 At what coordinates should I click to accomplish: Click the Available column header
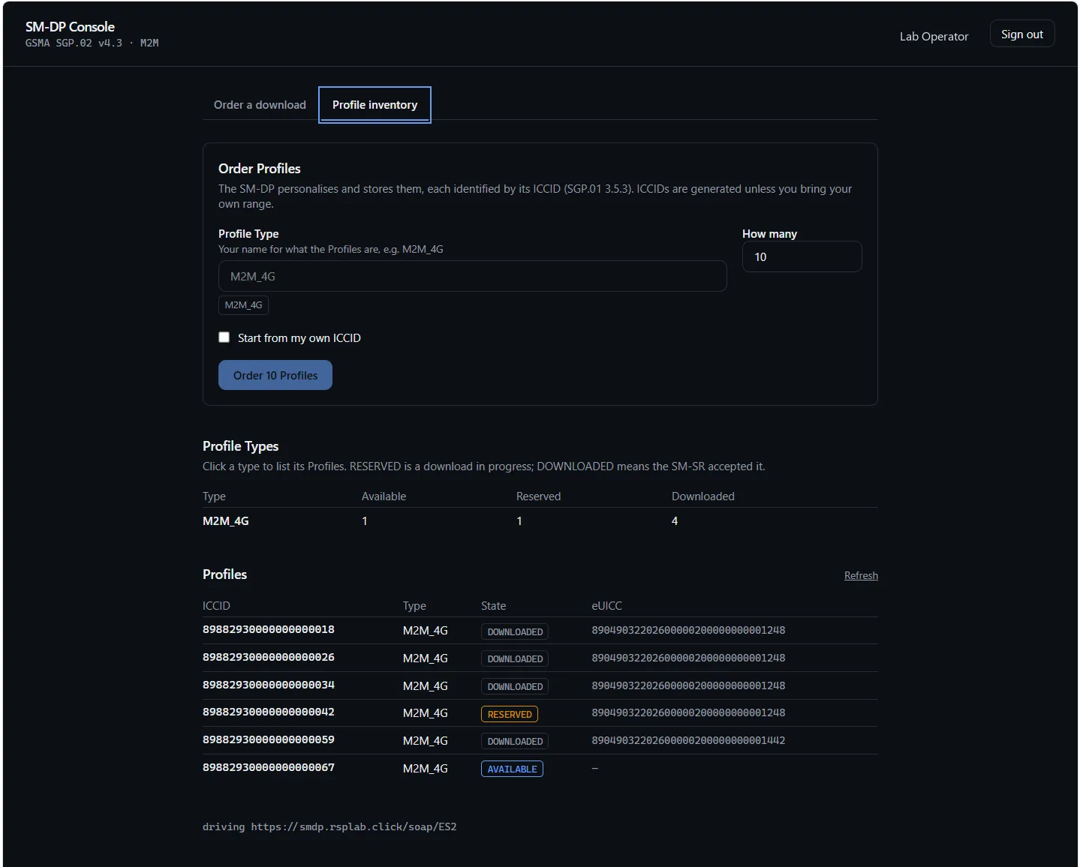click(384, 496)
